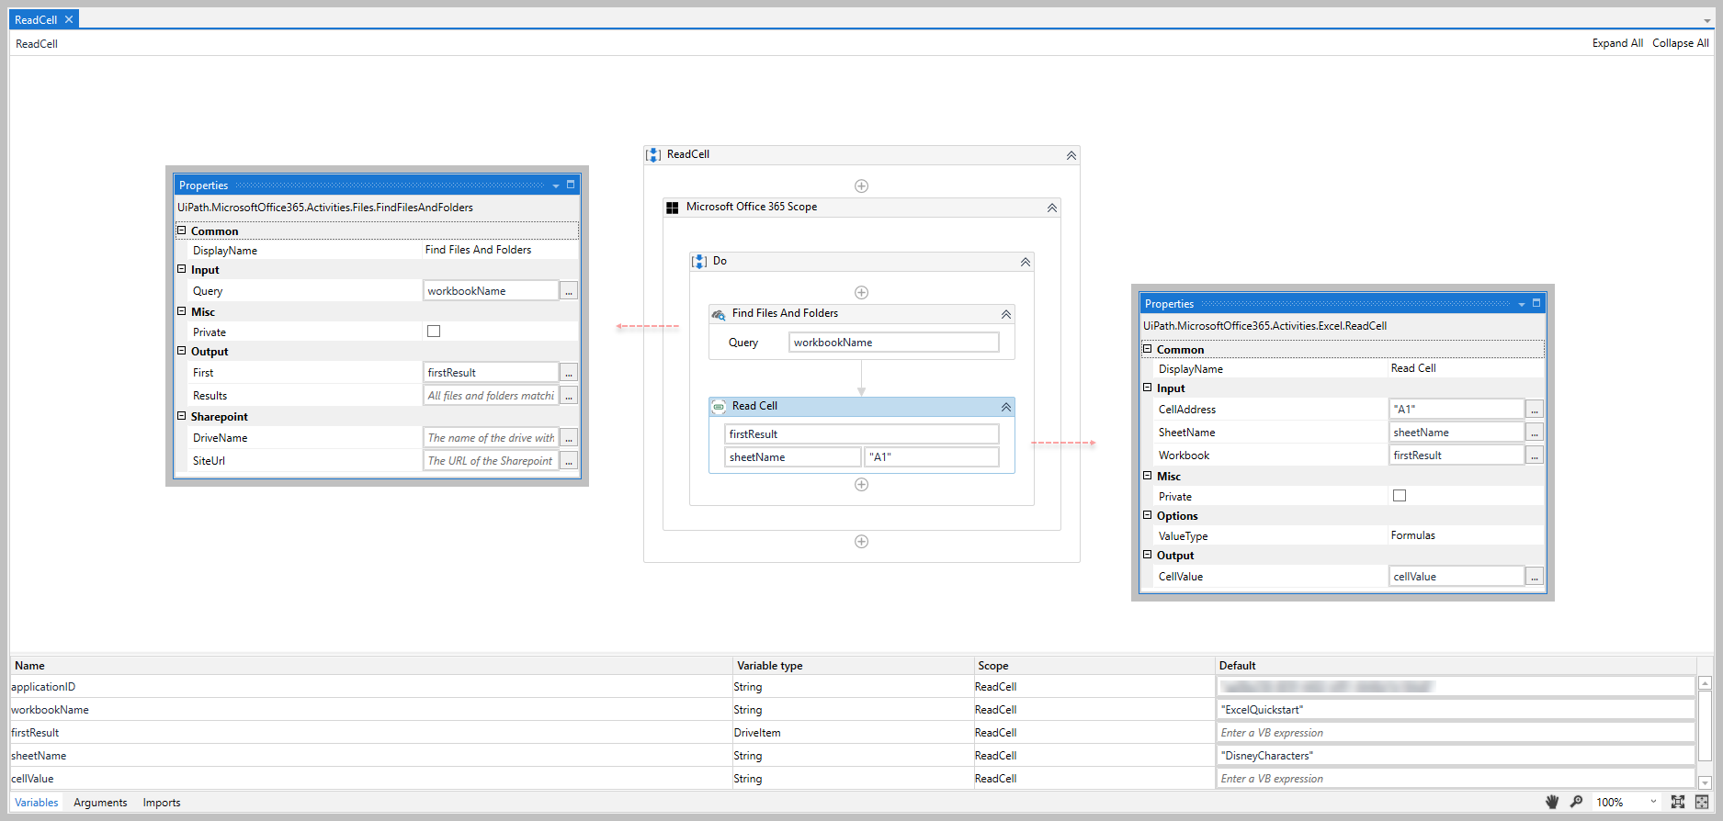Open the zoom percentage dropdown

(x=1653, y=802)
